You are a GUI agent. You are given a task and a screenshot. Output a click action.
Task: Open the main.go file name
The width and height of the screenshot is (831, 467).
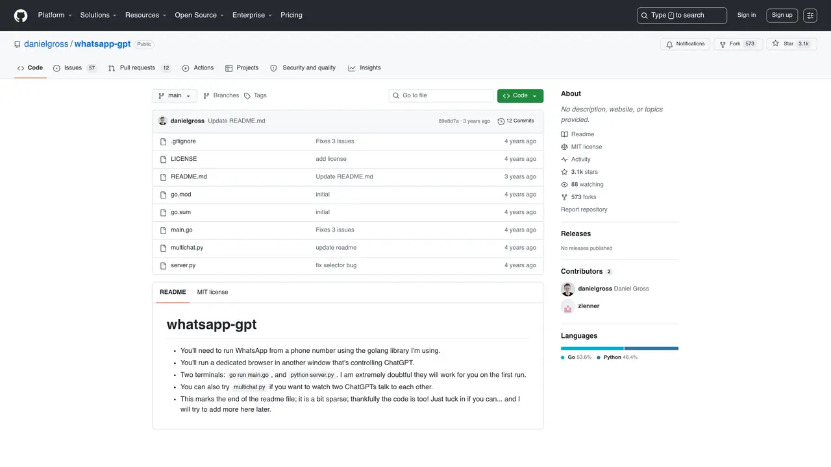[x=182, y=230]
